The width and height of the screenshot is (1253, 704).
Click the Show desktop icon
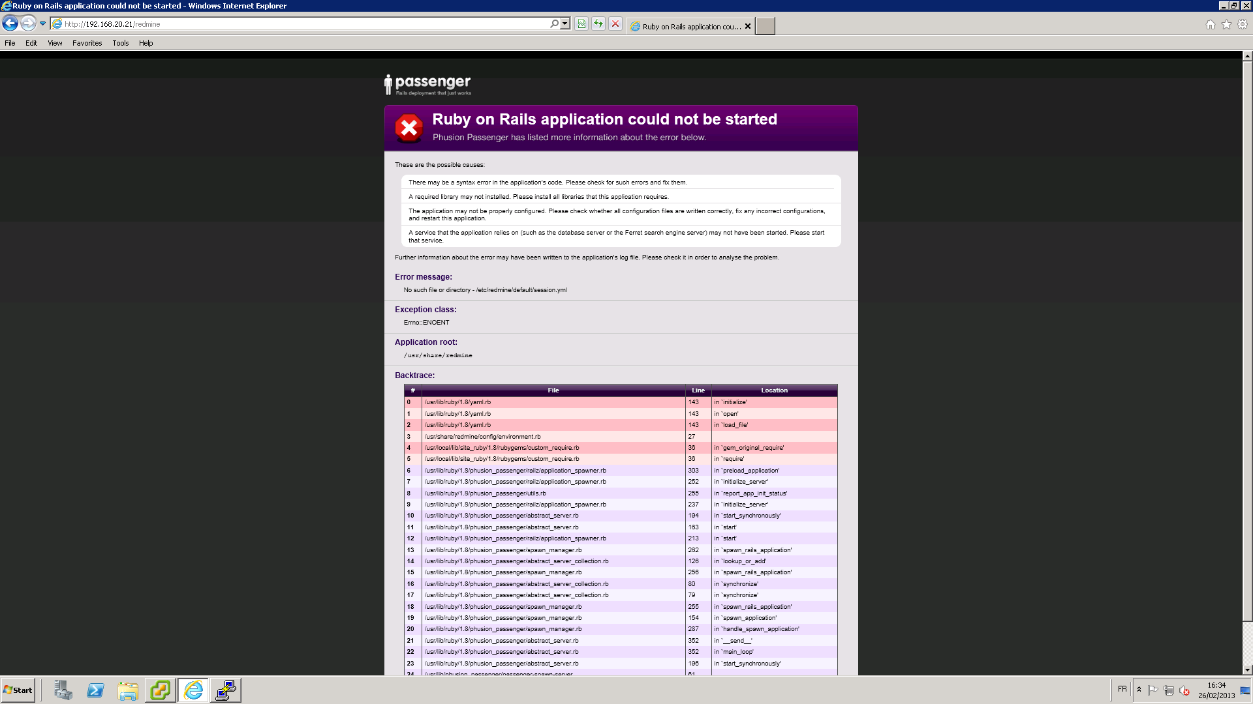pos(1245,690)
